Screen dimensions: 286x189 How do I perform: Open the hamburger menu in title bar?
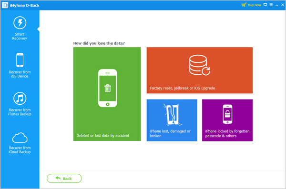271,5
